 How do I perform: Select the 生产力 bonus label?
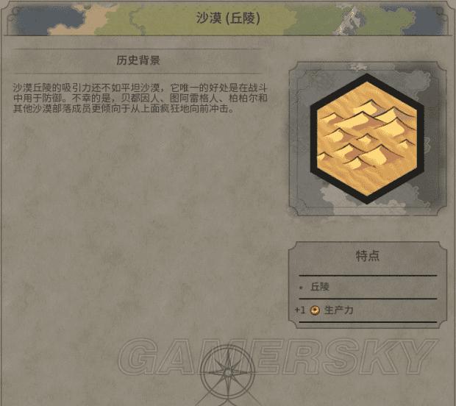tap(339, 310)
